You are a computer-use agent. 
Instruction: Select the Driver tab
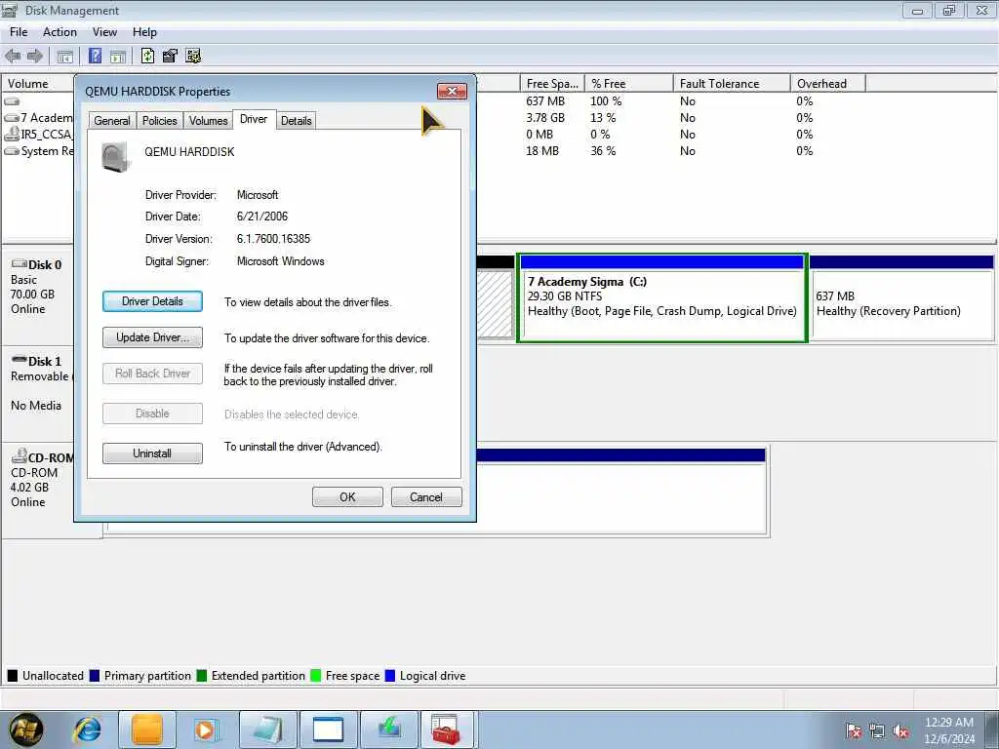254,119
